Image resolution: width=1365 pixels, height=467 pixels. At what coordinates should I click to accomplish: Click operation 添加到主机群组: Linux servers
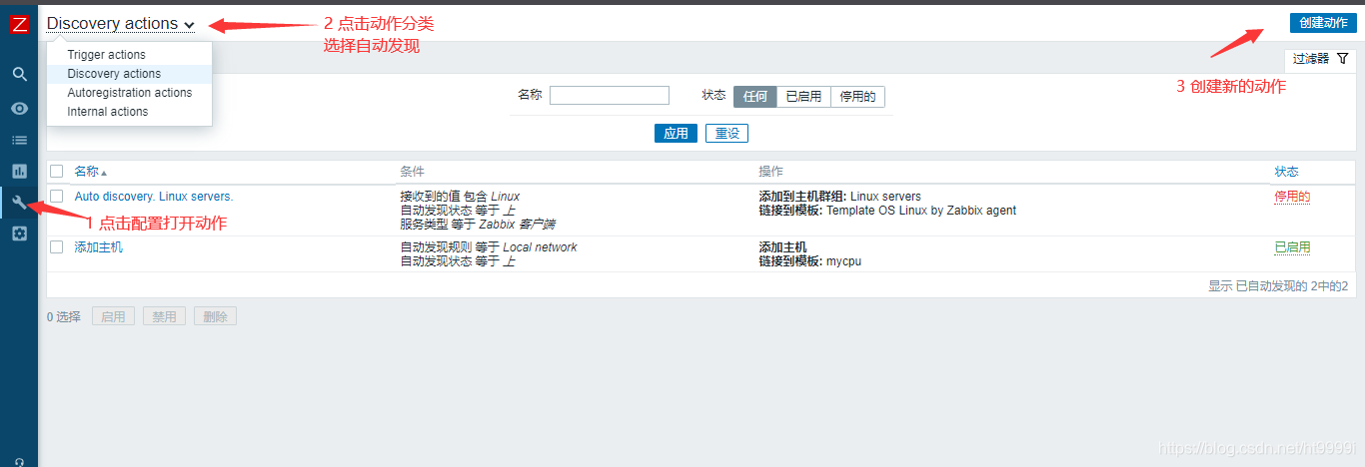pos(839,197)
